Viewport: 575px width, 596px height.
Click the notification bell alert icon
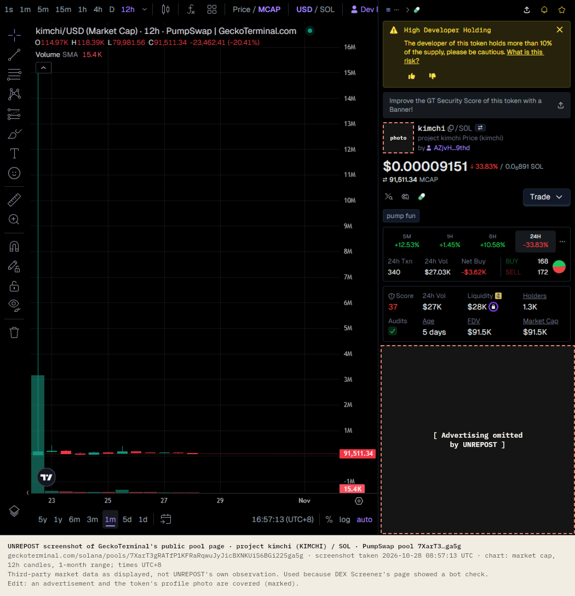[544, 10]
